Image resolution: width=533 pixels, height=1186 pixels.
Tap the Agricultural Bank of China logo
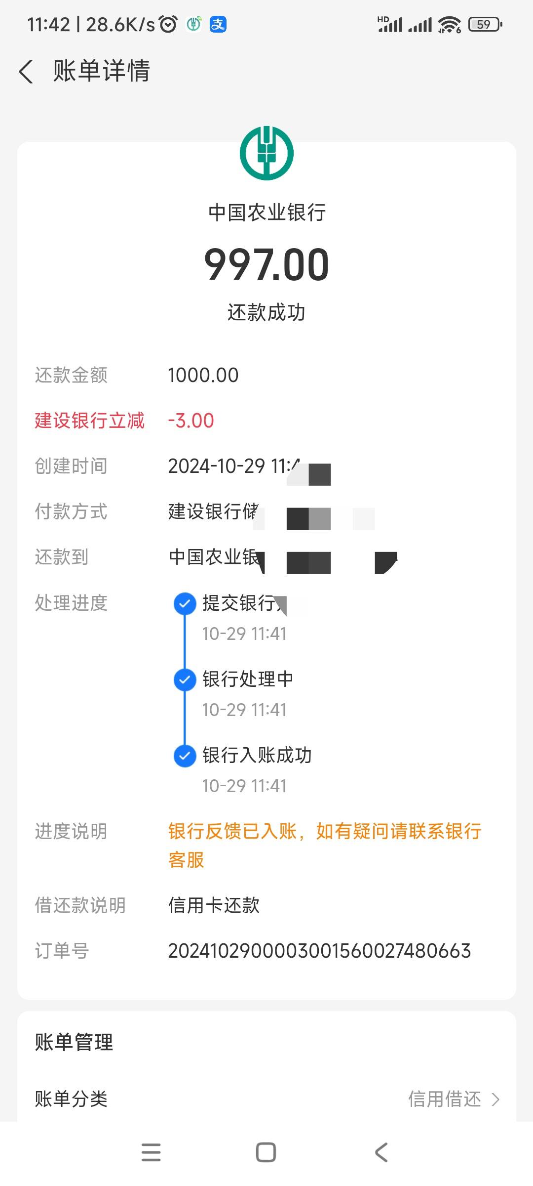[266, 153]
